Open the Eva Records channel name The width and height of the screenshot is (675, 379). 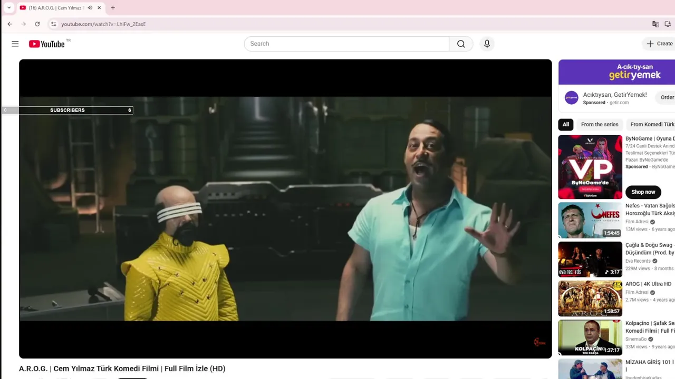(x=638, y=261)
